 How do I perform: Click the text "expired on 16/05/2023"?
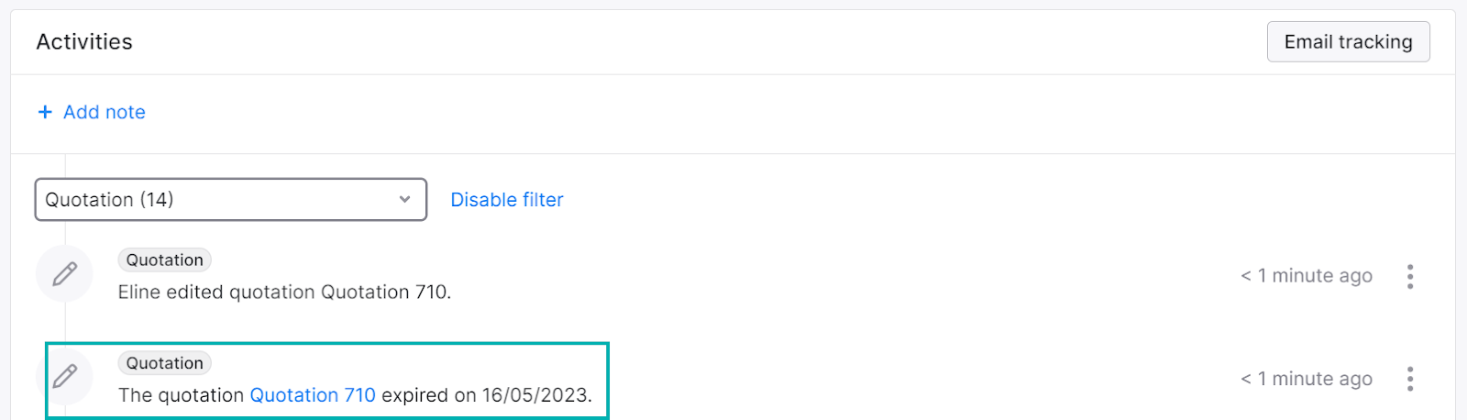[x=486, y=395]
